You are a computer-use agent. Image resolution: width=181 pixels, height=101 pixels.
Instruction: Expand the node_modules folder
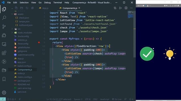12,33
